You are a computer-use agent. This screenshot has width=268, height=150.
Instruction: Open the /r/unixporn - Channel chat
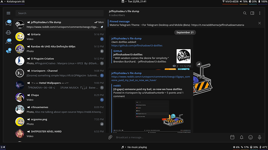click(59, 73)
